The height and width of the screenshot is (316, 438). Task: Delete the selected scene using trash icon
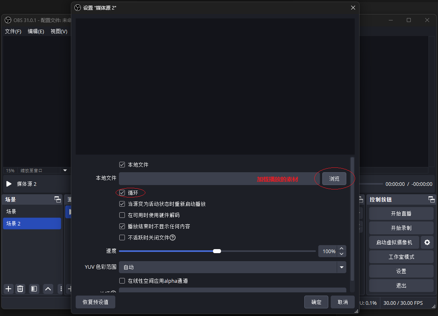[20, 289]
